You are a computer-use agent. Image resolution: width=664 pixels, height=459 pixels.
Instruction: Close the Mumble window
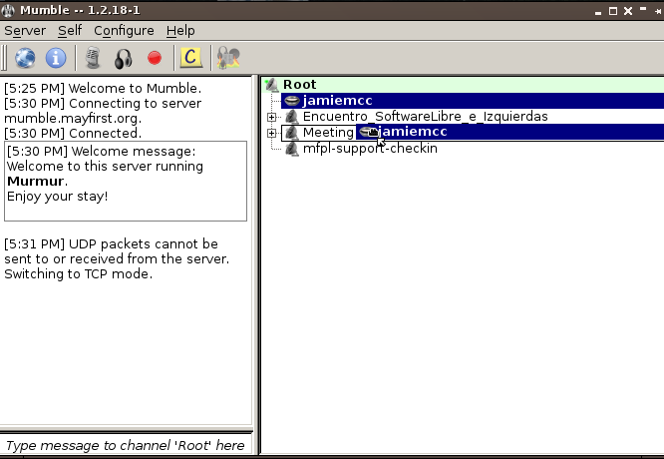[x=628, y=11]
